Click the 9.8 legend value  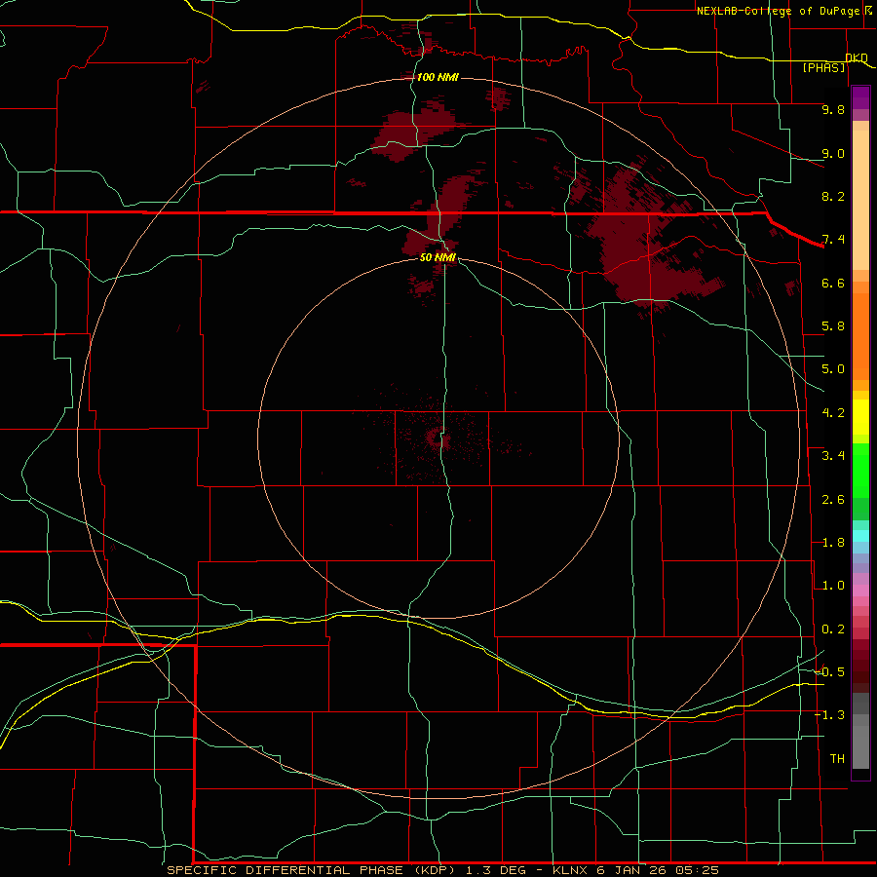tap(833, 109)
